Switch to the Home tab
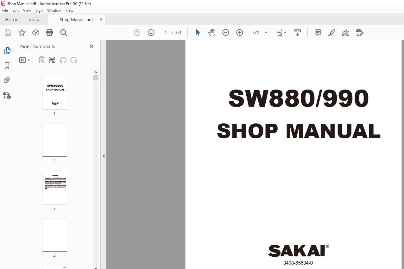 pos(12,20)
